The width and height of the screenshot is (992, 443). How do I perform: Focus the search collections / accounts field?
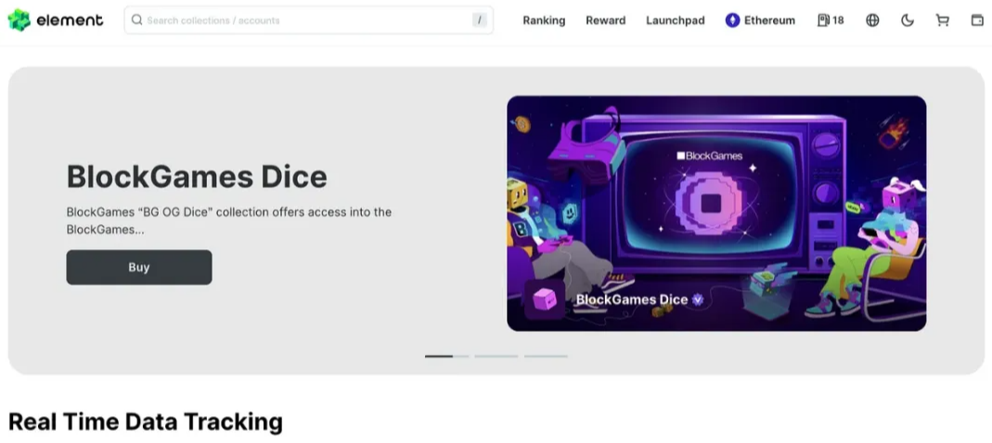(306, 20)
